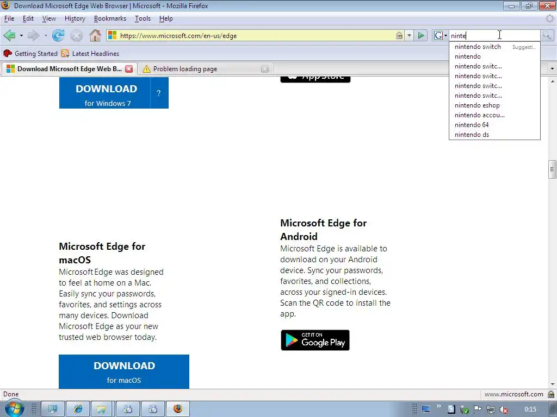Screen dimensions: 557x417
Task: Select the 'nintendo eshop' suggestion
Action: [x=494, y=105]
